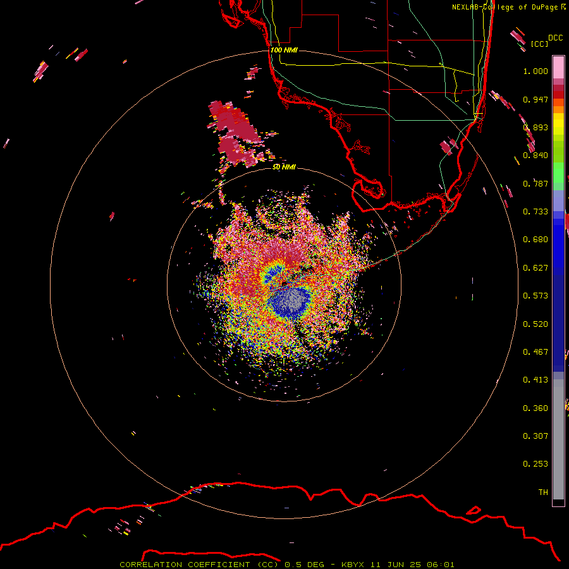The height and width of the screenshot is (569, 569).
Task: Pick the light pink swatch beside 1.000
Action: point(558,68)
